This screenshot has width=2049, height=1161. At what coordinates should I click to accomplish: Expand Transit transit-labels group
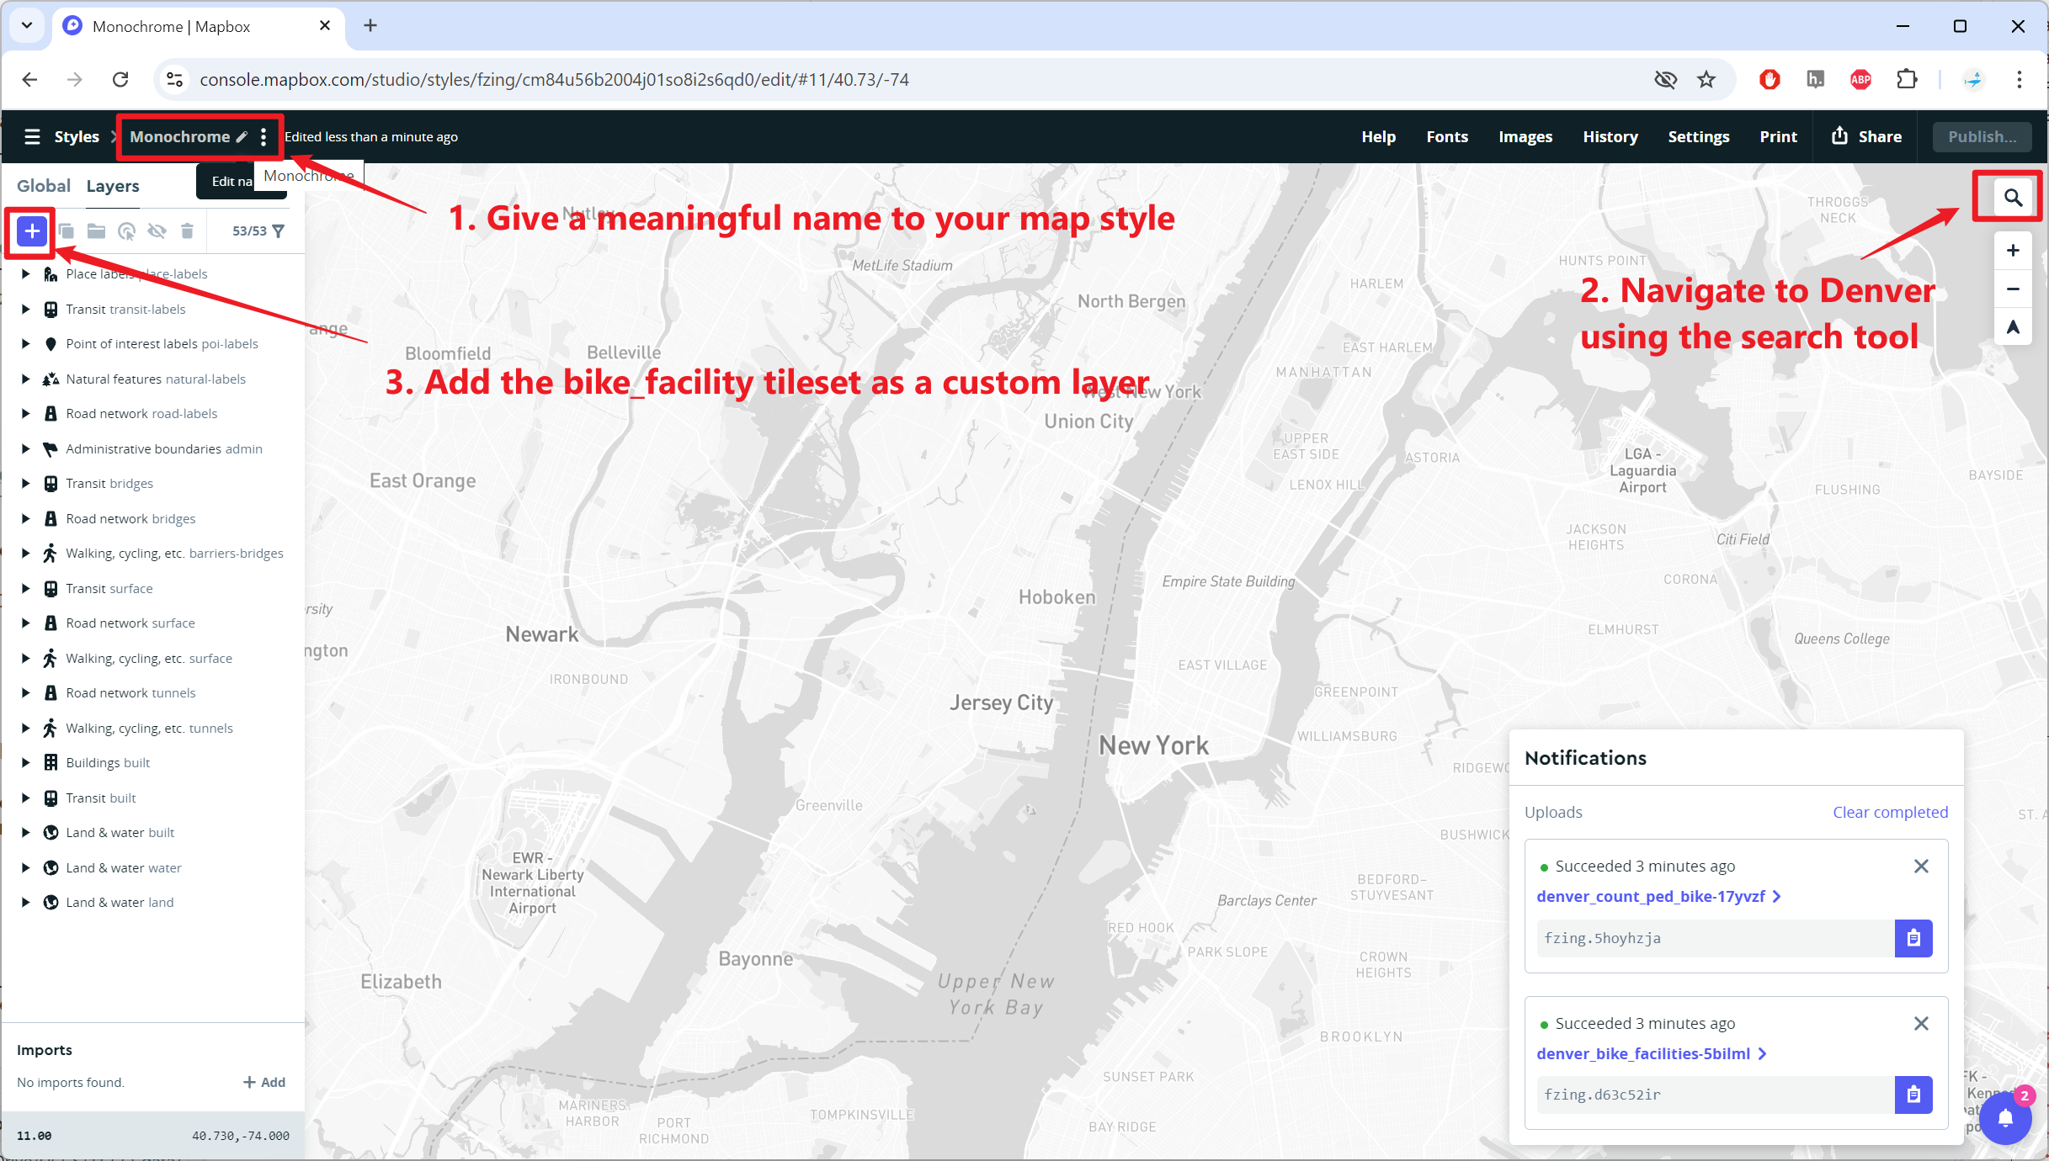tap(26, 309)
